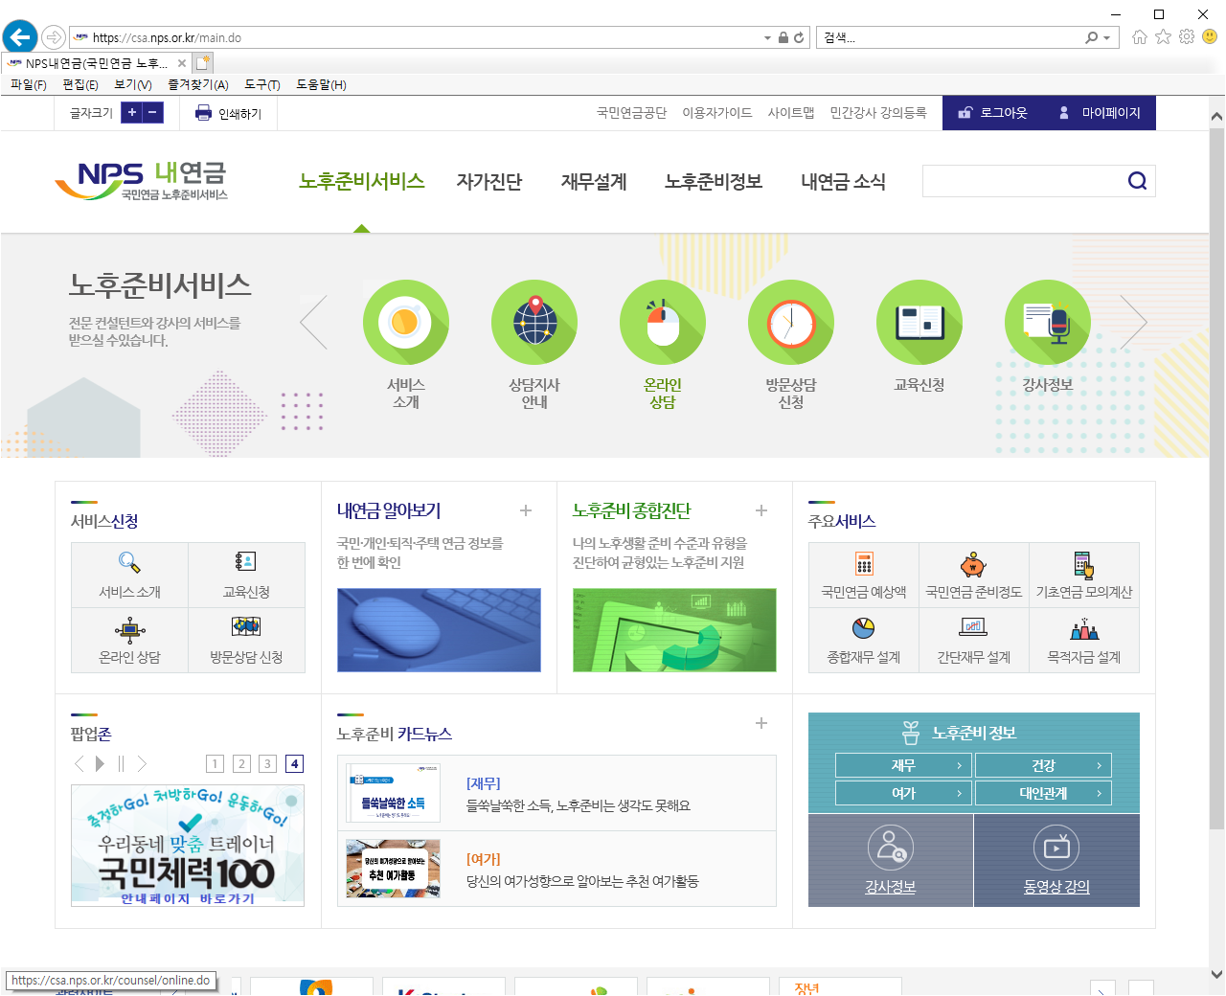Open 동영상 강의 video tile
This screenshot has width=1226, height=996.
click(1056, 860)
